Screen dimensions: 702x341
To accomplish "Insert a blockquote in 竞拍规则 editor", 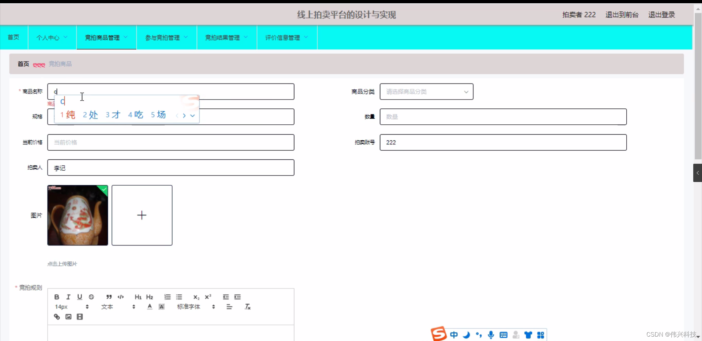I will pos(109,297).
